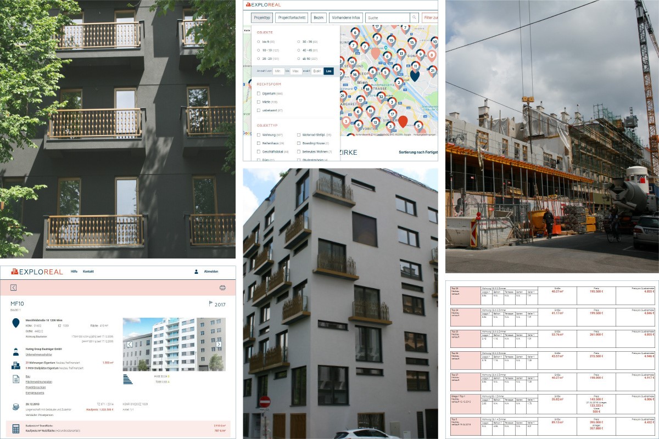Screen dimensions: 659x439
Task: Check the Wohnung object type checkbox
Action: [x=259, y=134]
